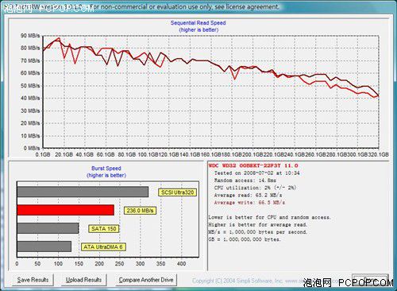
Task: Click the Average read result line
Action: (248, 196)
